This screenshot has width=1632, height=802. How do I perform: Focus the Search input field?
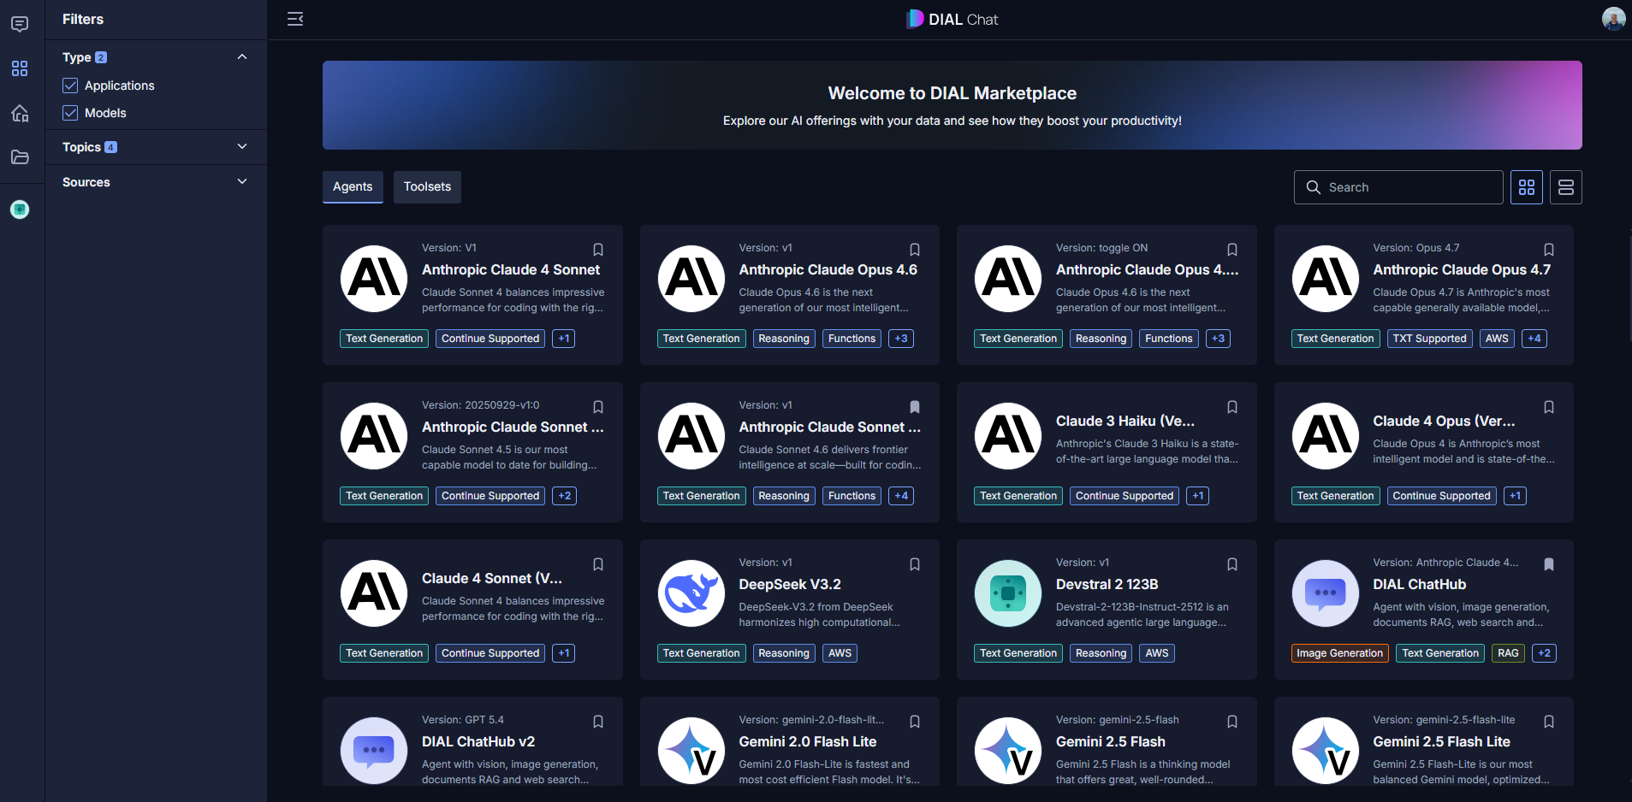click(1398, 187)
